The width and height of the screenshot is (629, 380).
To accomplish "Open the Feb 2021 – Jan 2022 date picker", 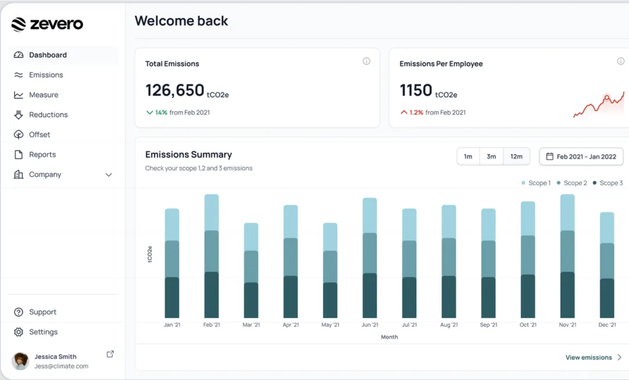I will 580,156.
